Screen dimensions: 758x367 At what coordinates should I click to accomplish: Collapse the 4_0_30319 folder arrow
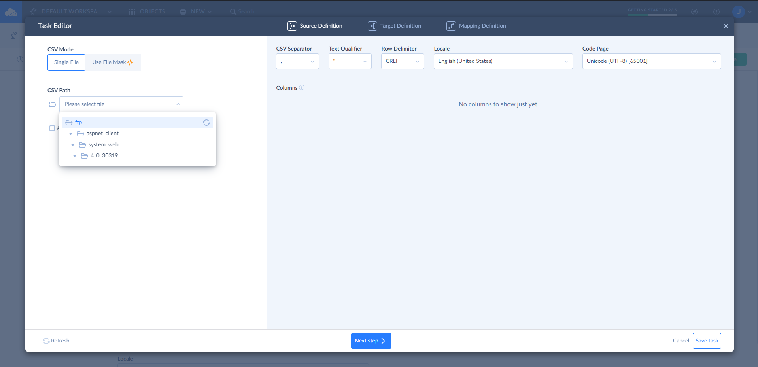(75, 156)
